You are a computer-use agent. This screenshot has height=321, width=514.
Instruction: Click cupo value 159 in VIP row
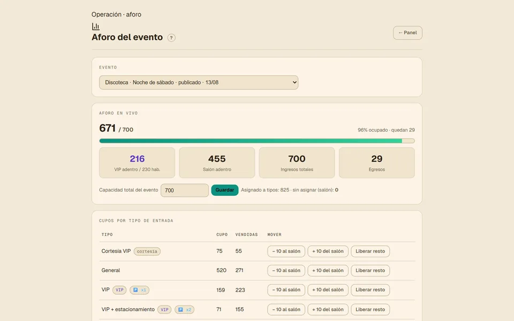pos(221,290)
